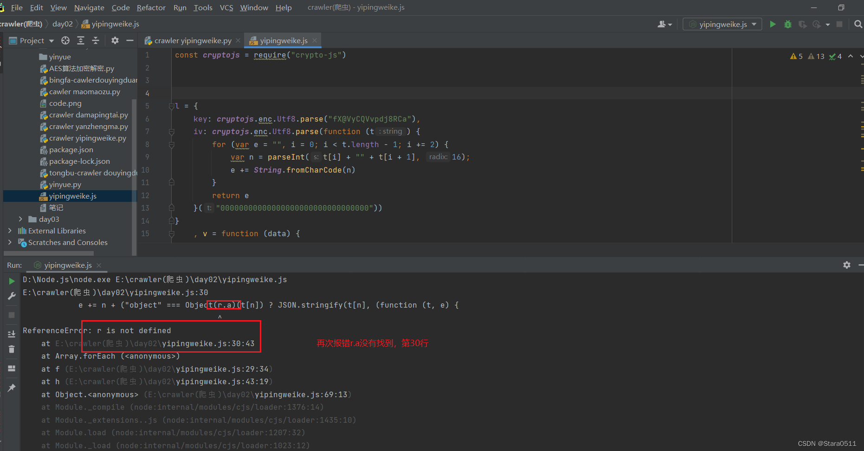Click the Stop button in top toolbar

839,24
